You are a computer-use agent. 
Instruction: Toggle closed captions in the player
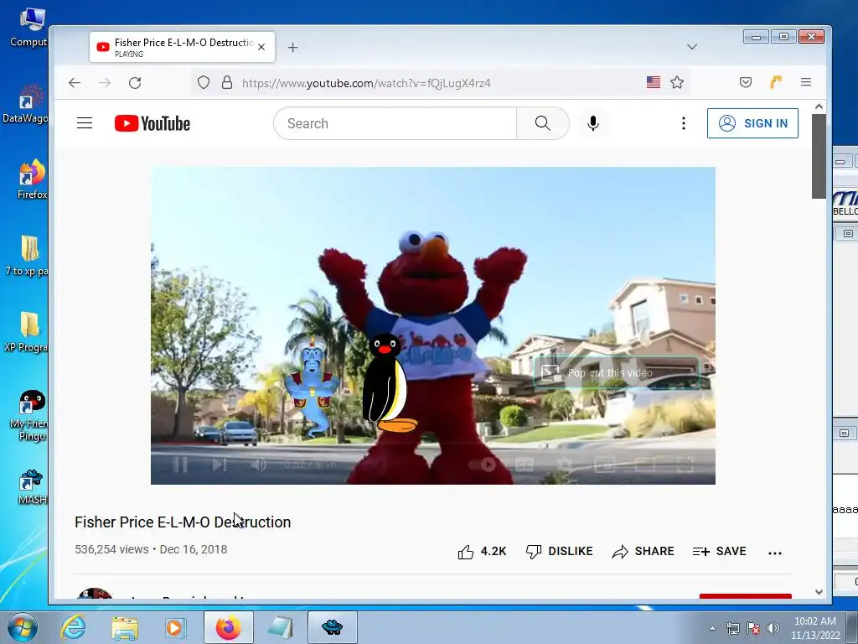525,465
